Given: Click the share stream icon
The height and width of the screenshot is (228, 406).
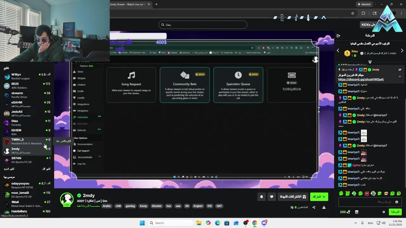Looking at the screenshot, I should click(314, 207).
